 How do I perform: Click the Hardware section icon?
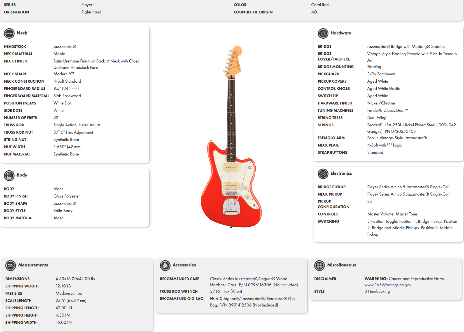(x=323, y=34)
